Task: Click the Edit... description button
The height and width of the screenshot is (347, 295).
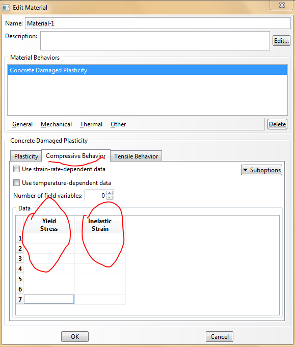Action: 281,40
